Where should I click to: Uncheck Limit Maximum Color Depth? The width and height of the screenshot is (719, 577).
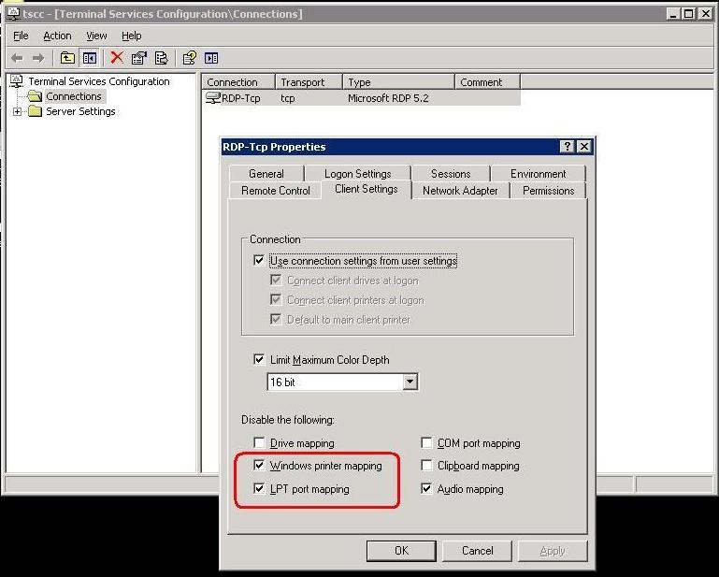point(259,359)
